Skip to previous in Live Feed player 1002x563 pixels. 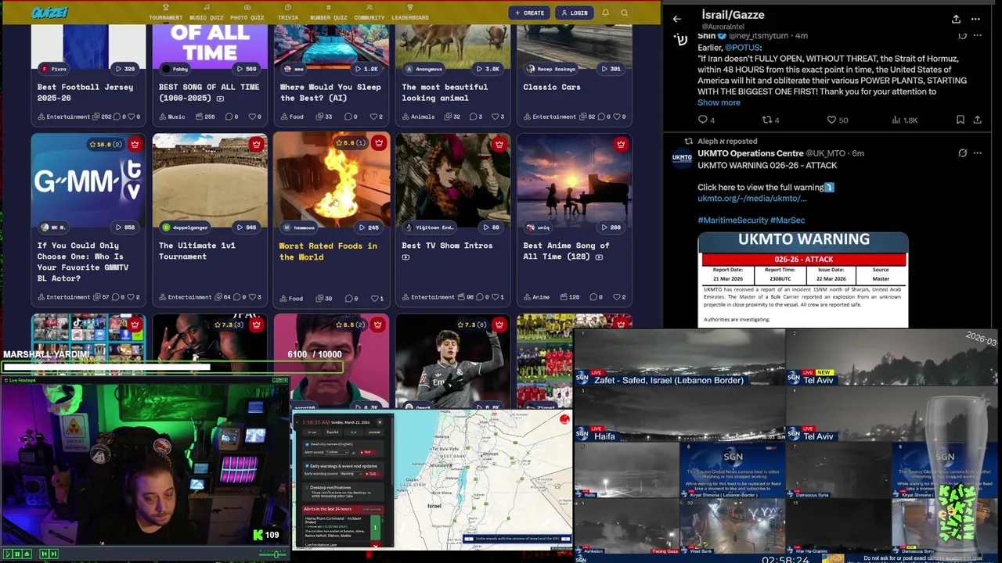[x=45, y=554]
